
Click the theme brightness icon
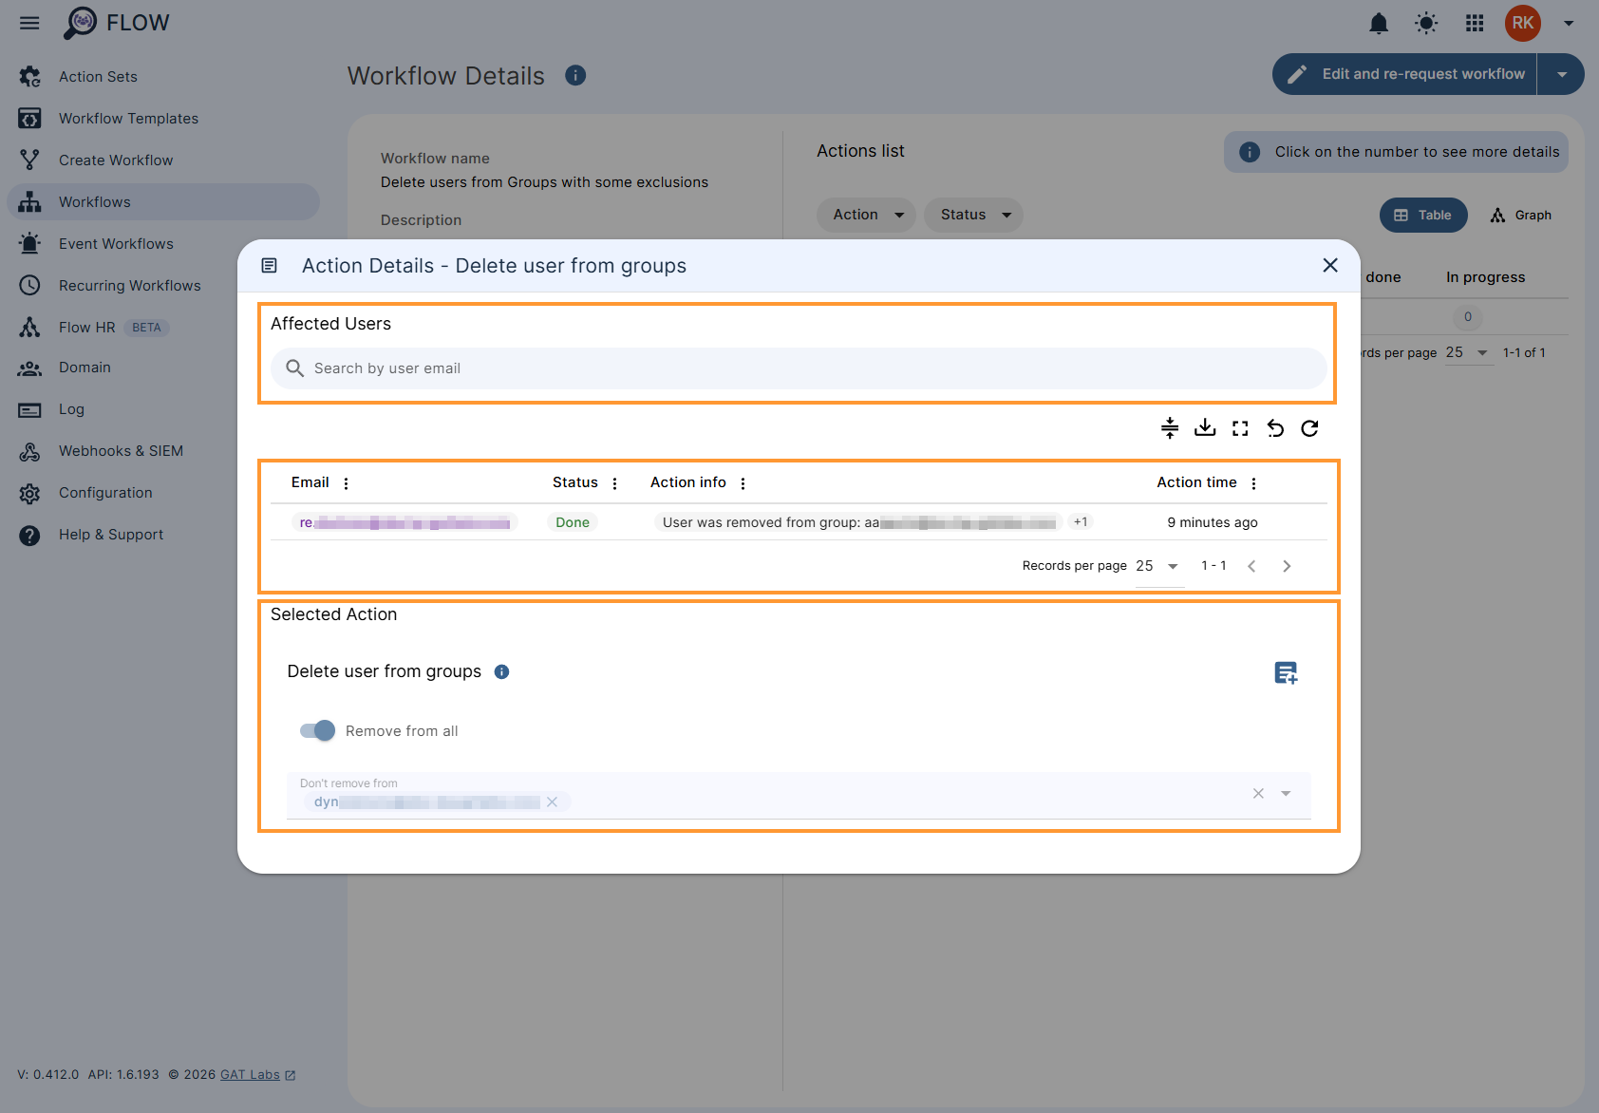coord(1425,23)
